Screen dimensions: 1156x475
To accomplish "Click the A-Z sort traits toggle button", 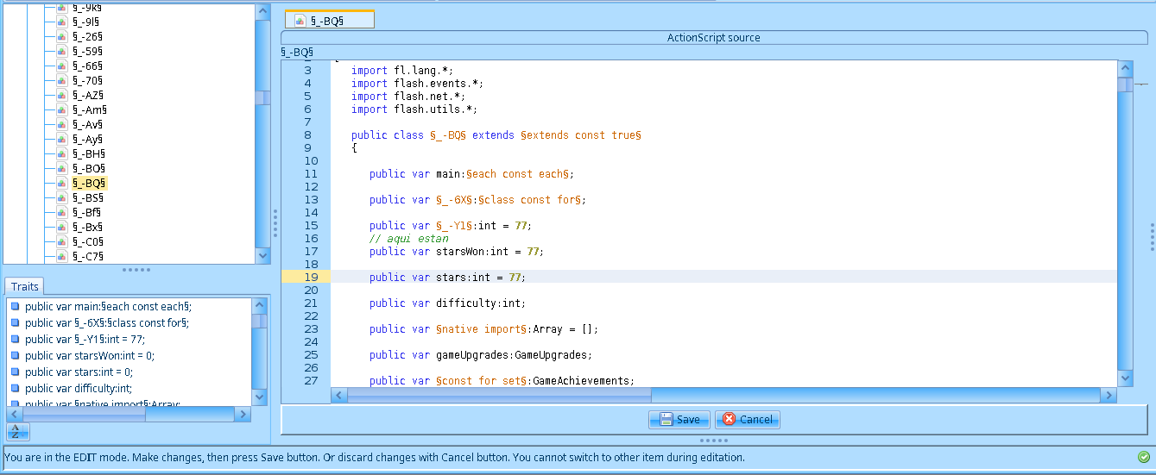I will (x=17, y=431).
